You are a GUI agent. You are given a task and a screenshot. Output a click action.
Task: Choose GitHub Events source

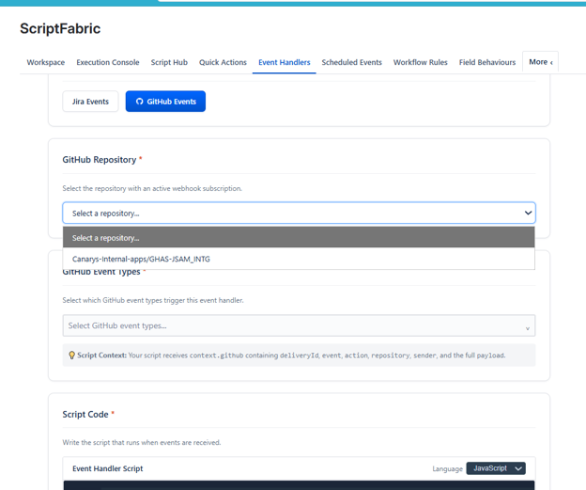click(x=165, y=102)
